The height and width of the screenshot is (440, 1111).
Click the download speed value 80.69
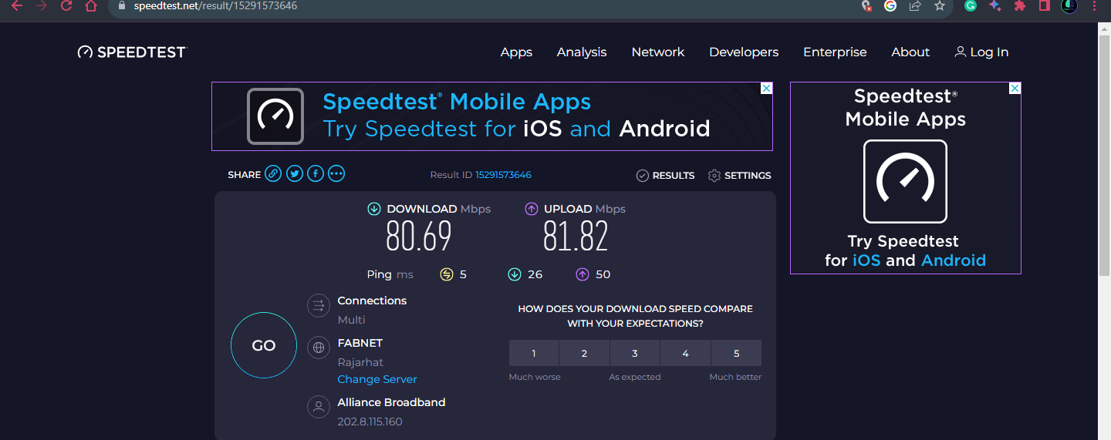pos(418,237)
